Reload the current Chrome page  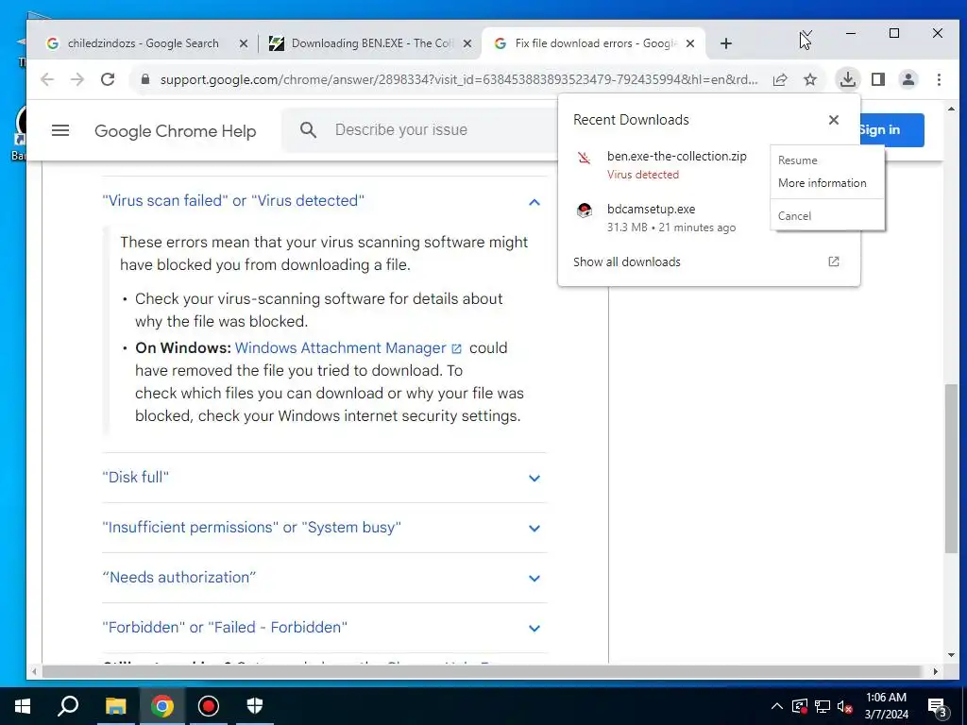[x=108, y=79]
